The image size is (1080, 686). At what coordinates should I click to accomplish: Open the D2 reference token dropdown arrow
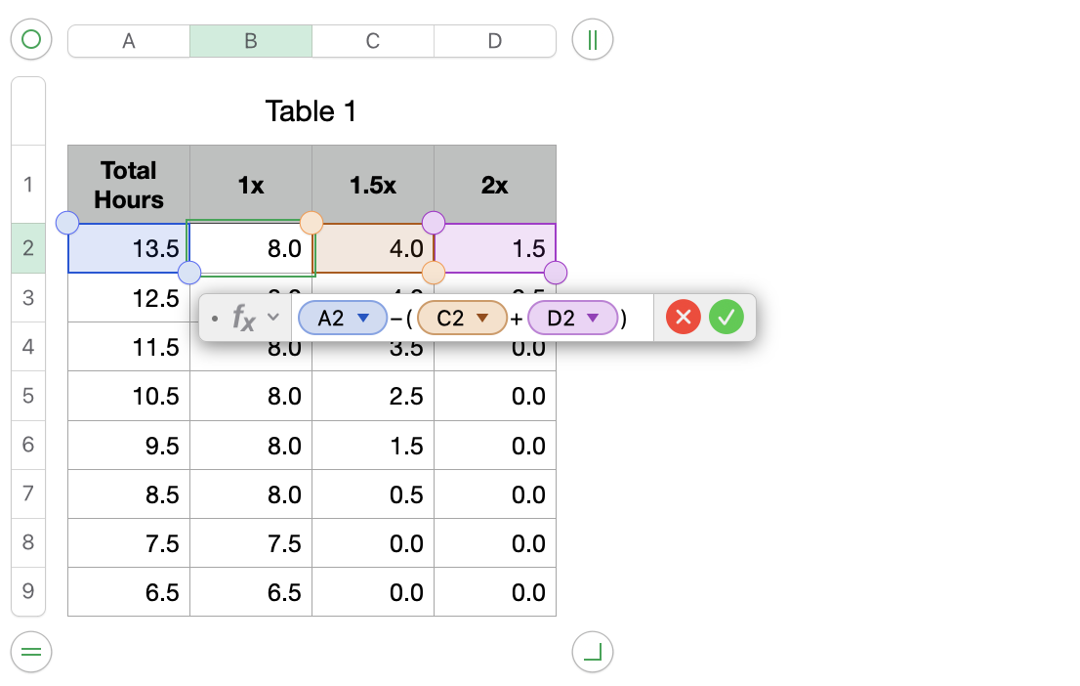[x=592, y=318]
